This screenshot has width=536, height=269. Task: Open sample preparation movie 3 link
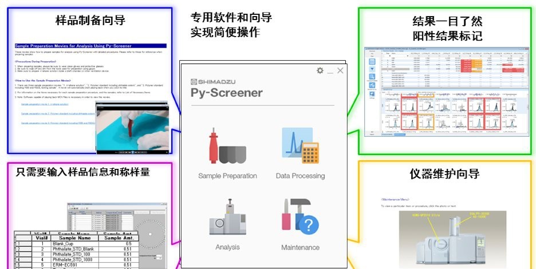tap(58, 122)
